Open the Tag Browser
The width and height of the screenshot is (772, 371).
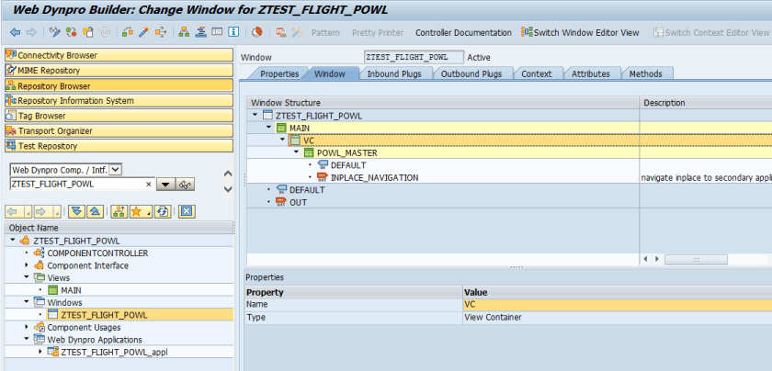click(x=119, y=116)
